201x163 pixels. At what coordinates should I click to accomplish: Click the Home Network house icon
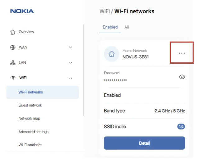[111, 54]
